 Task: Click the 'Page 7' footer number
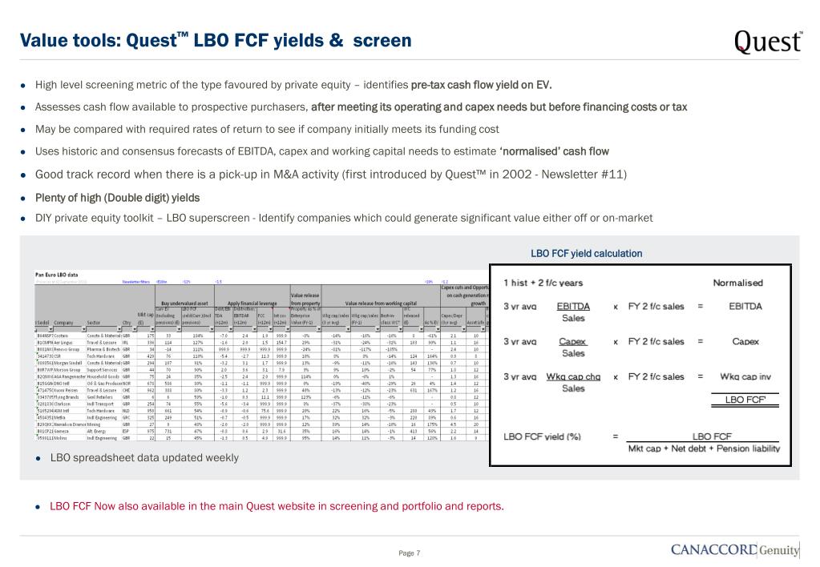409,553
